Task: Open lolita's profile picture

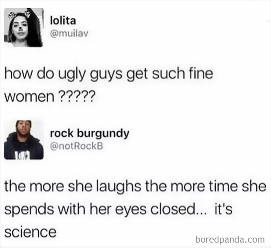Action: pyautogui.click(x=24, y=28)
